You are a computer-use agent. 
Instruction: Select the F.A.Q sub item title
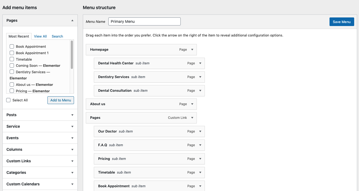103,145
